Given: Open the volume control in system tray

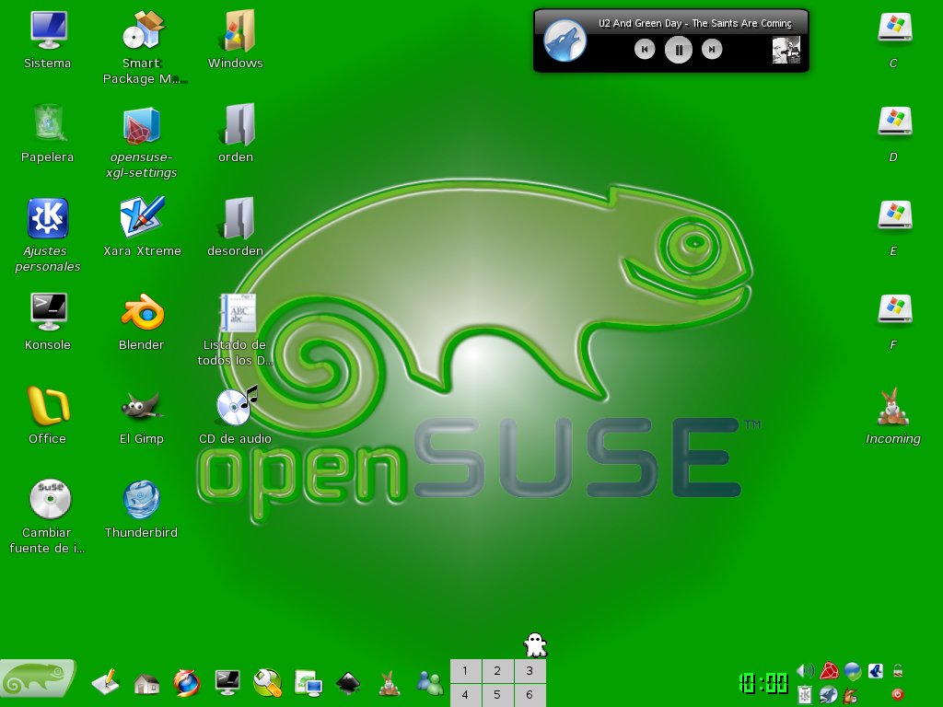Looking at the screenshot, I should coord(805,671).
